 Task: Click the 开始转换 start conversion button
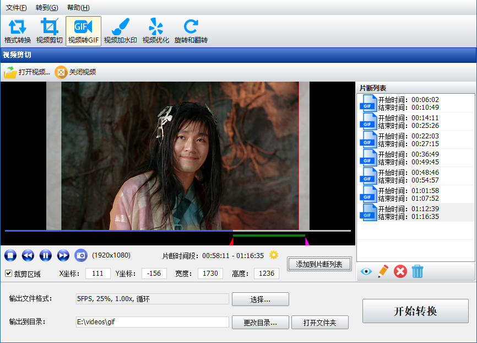(x=415, y=311)
